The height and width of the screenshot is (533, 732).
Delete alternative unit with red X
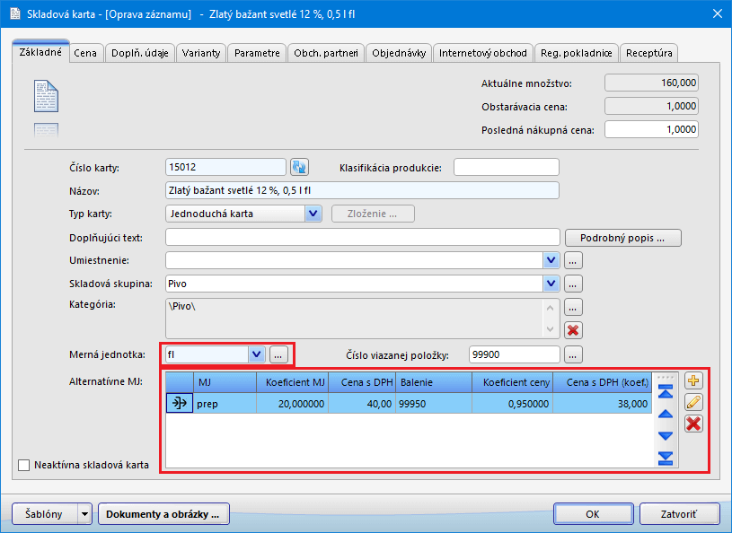(693, 424)
